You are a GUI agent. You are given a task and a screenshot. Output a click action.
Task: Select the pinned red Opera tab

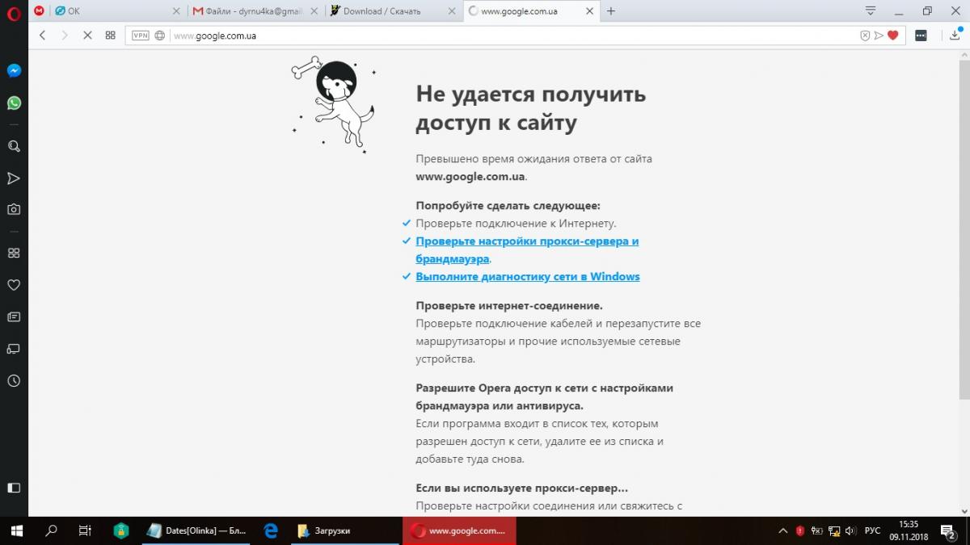click(39, 11)
